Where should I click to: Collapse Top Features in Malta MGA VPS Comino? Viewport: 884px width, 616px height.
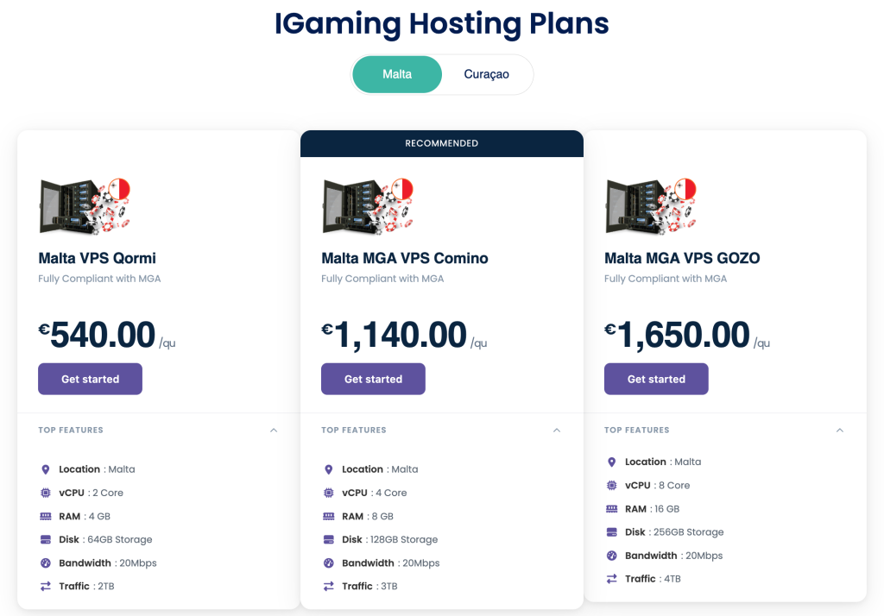(557, 430)
